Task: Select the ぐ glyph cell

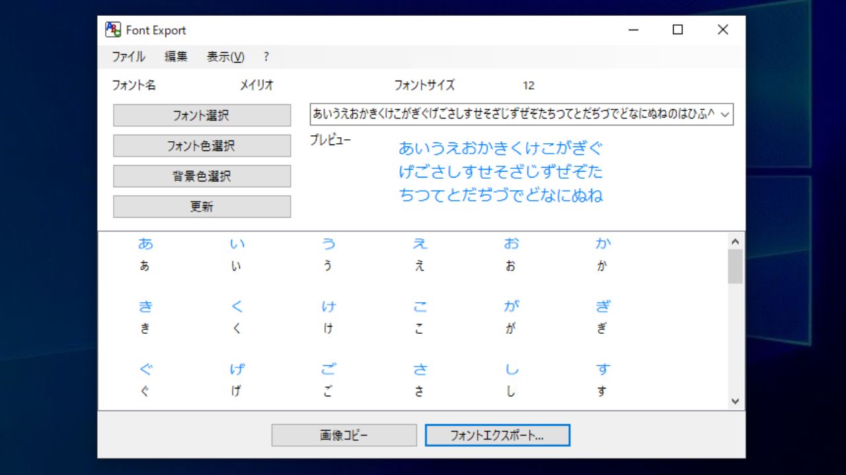Action: (145, 379)
